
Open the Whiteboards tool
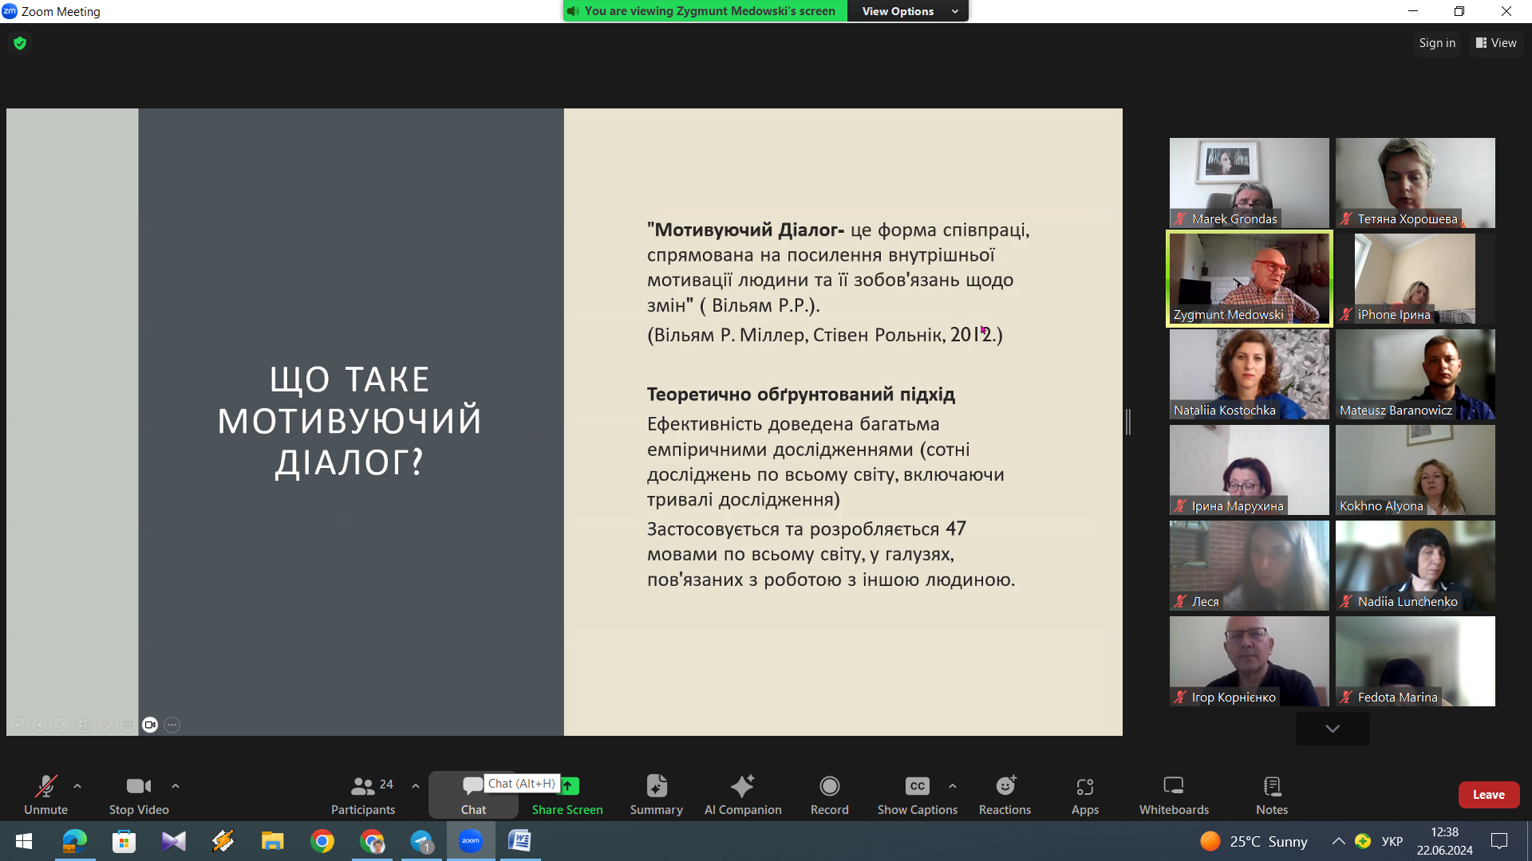[1173, 795]
